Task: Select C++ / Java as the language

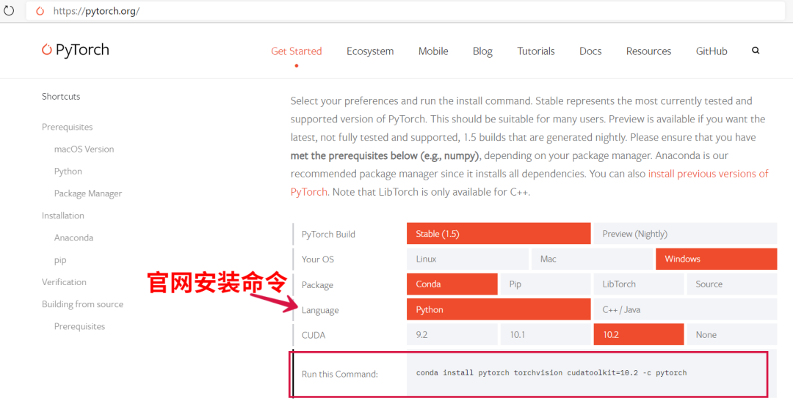Action: coord(685,309)
